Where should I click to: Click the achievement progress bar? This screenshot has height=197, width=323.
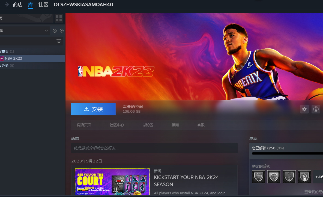286,153
